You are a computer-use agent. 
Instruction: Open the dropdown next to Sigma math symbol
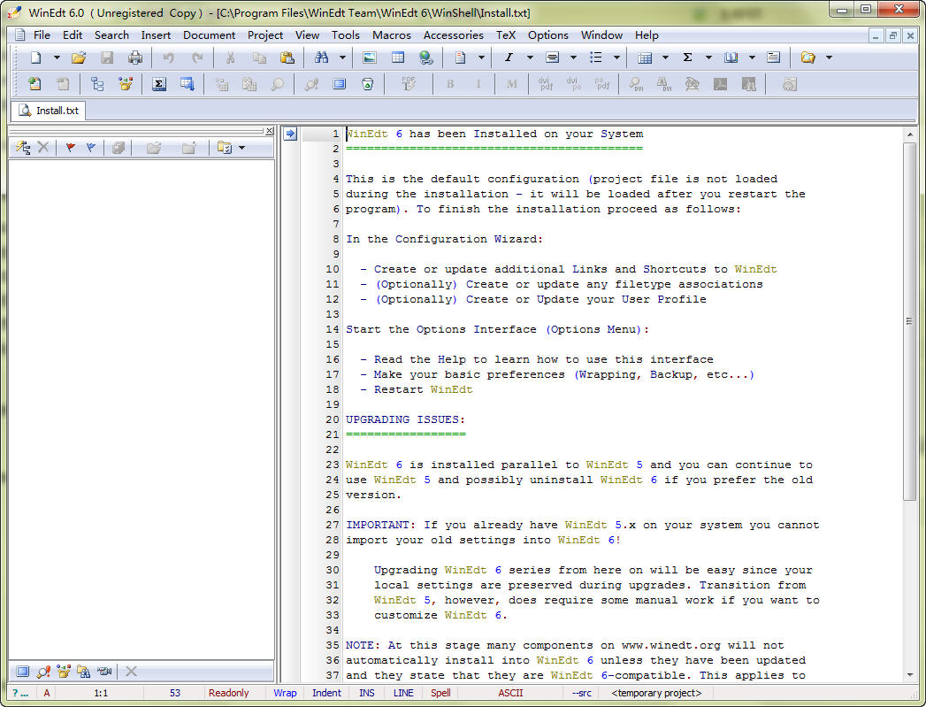pyautogui.click(x=708, y=58)
